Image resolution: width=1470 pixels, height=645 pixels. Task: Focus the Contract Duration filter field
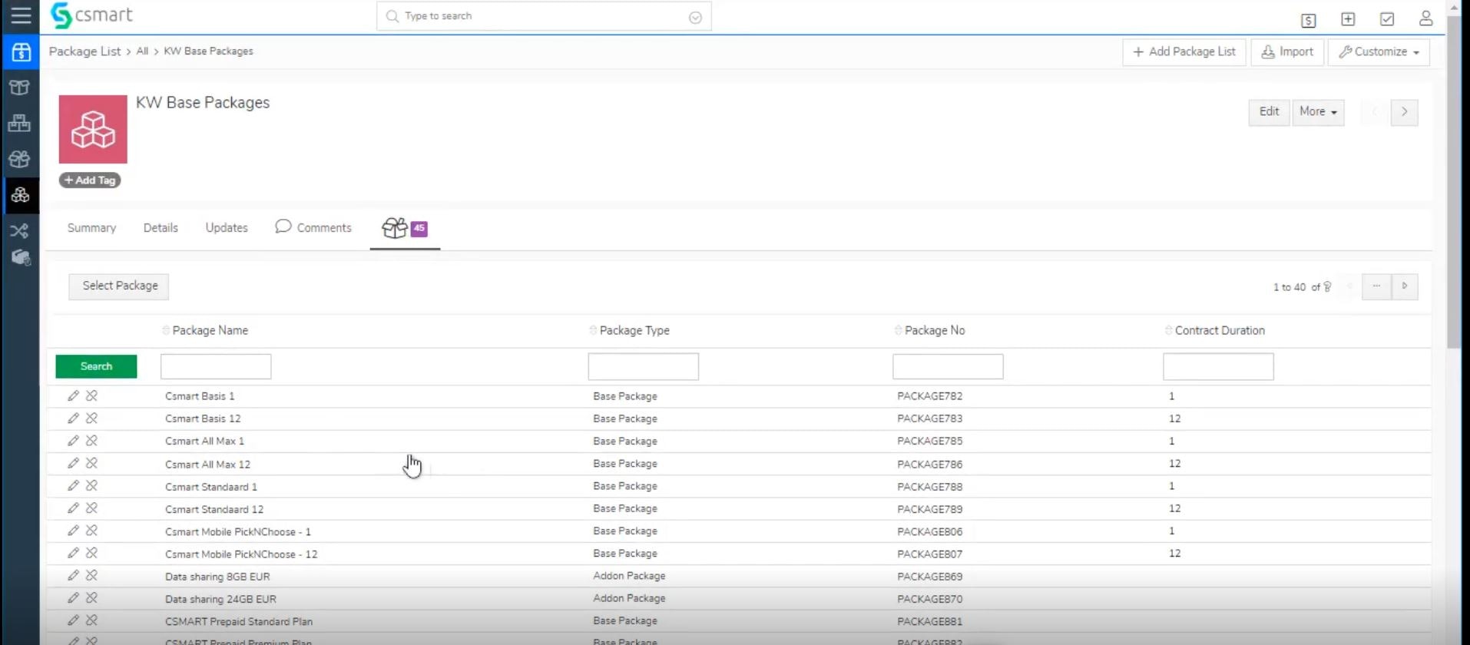1218,366
